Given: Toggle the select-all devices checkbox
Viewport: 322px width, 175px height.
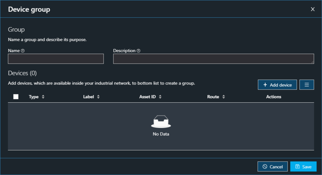Looking at the screenshot, I should click(x=16, y=97).
